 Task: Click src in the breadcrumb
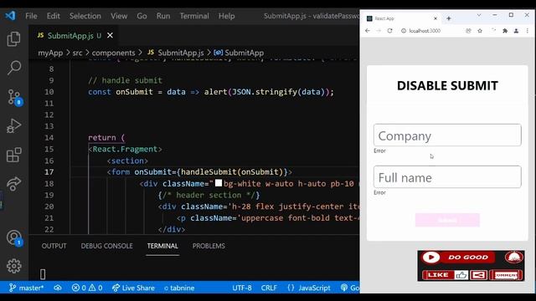[x=77, y=53]
